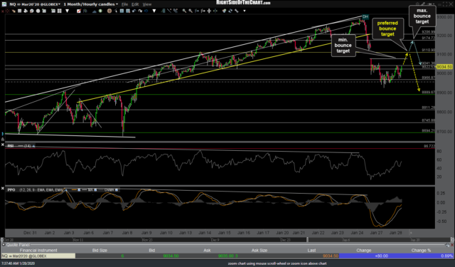Open the NQ Mar20'20 @GLOBEX contract dropdown

pyautogui.click(x=59, y=4)
